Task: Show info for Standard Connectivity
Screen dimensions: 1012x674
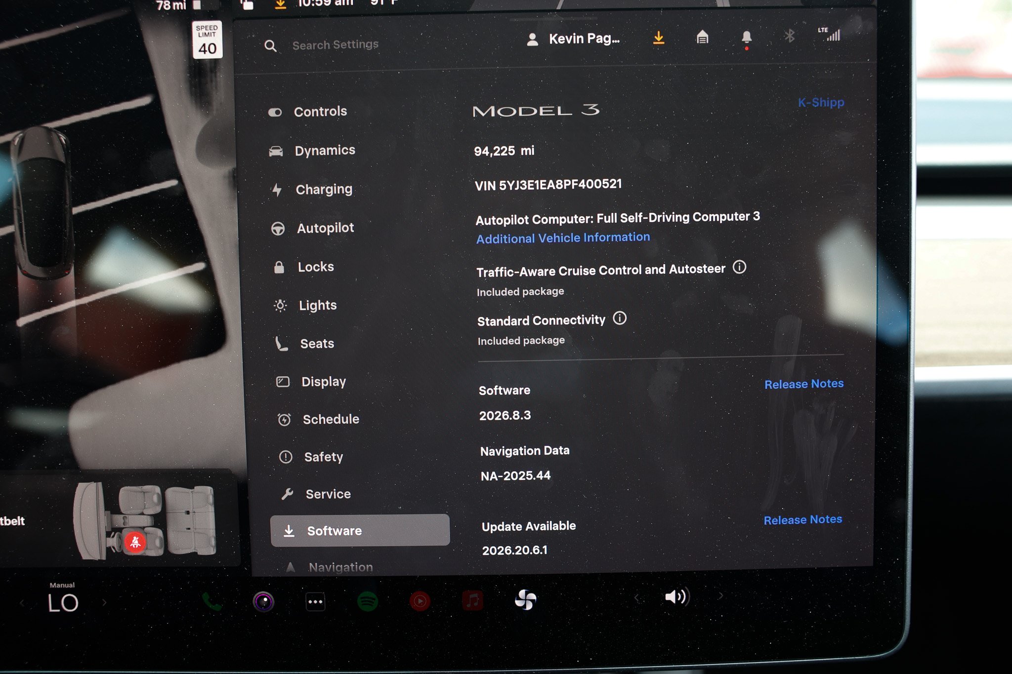Action: (x=620, y=318)
